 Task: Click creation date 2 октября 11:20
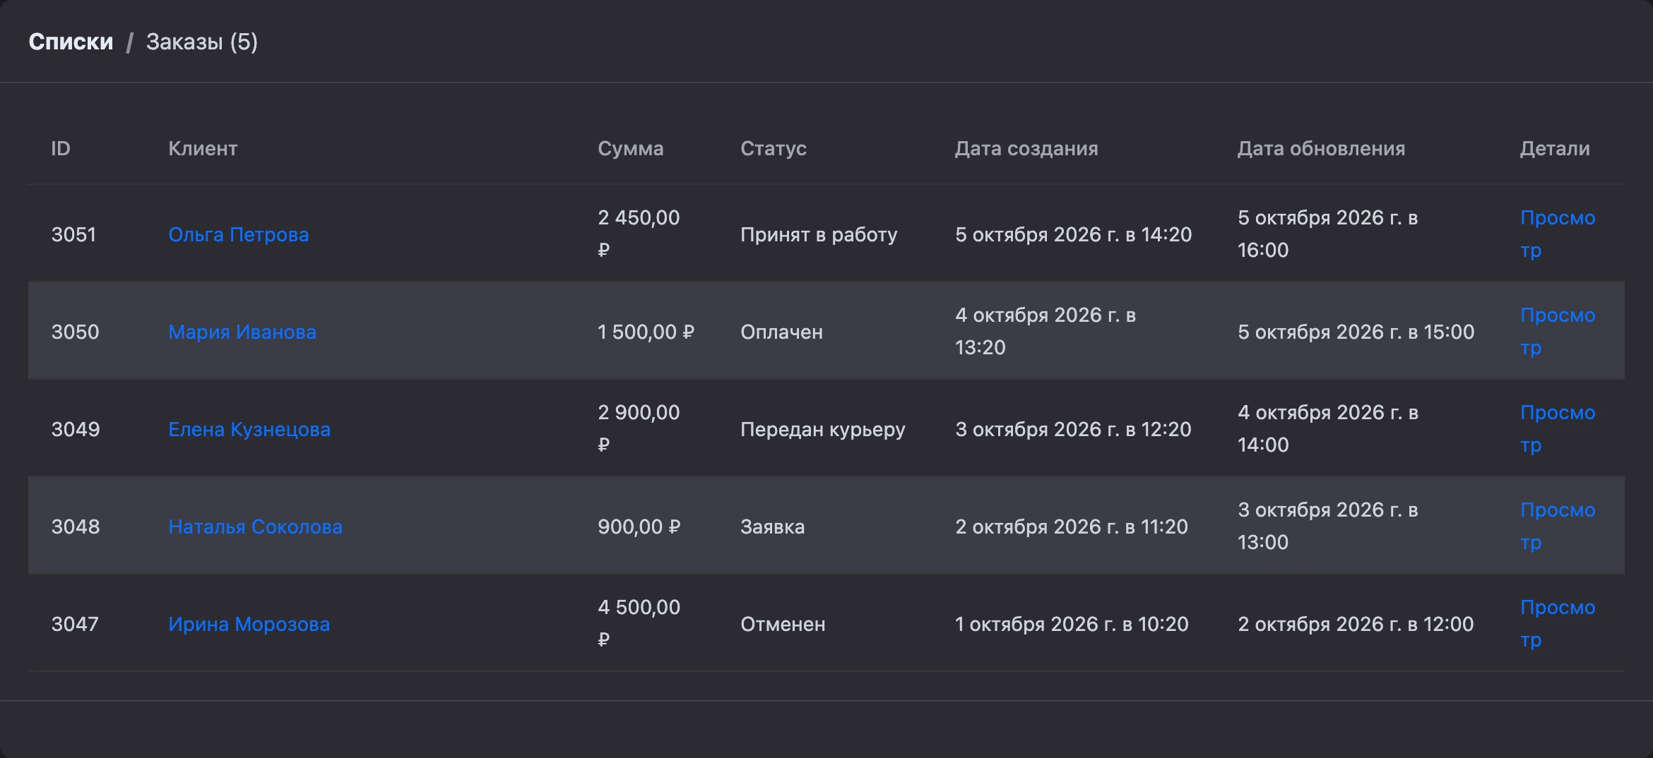1072,527
